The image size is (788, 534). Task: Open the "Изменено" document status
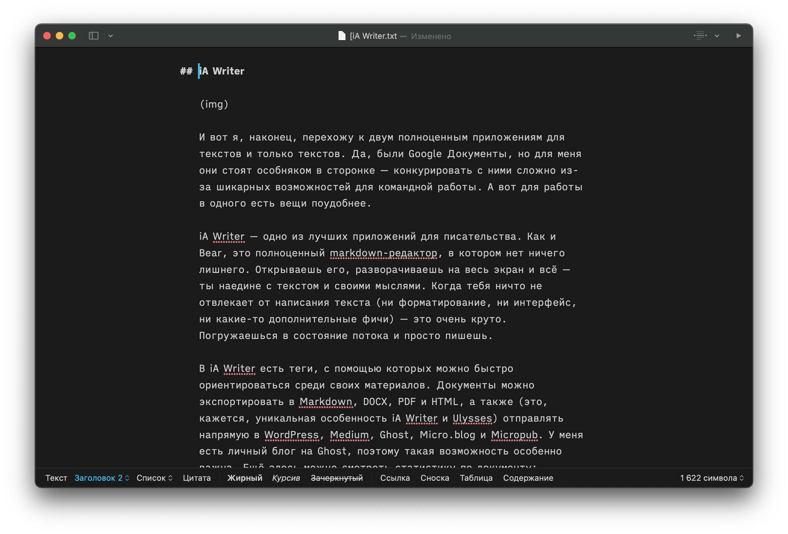(x=431, y=36)
